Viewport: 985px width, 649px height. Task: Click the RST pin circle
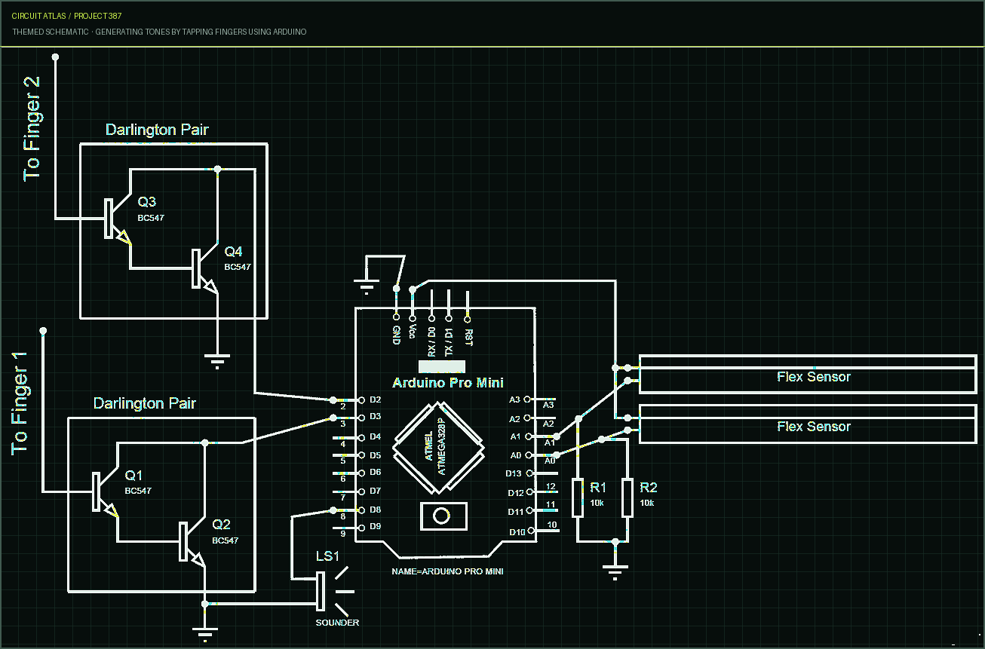click(468, 318)
